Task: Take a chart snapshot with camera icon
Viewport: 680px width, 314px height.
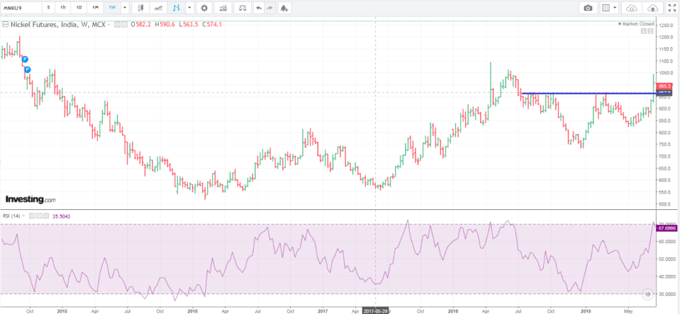Action: coord(588,8)
